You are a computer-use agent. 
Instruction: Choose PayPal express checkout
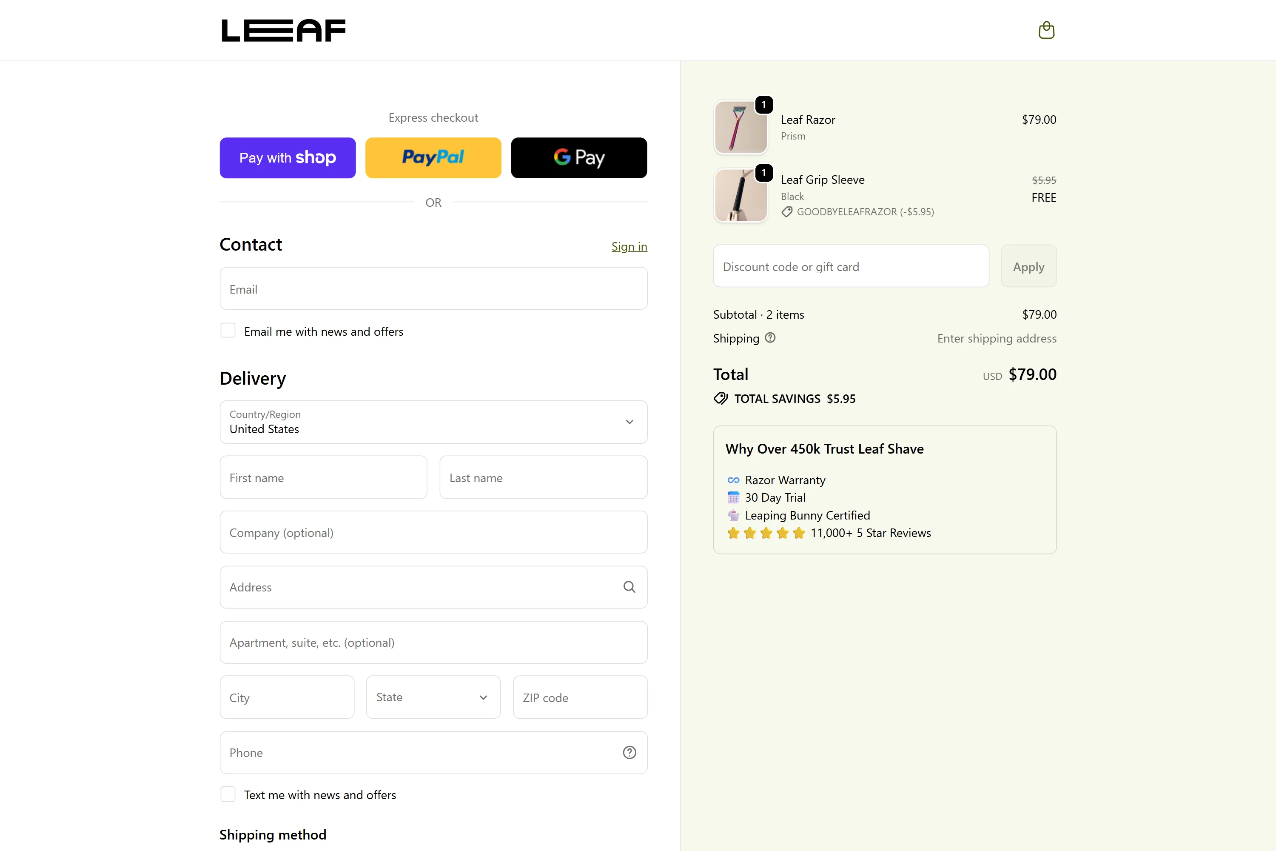tap(433, 158)
